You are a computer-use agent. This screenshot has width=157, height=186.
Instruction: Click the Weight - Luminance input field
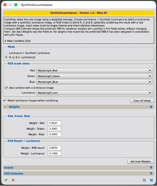point(54,153)
